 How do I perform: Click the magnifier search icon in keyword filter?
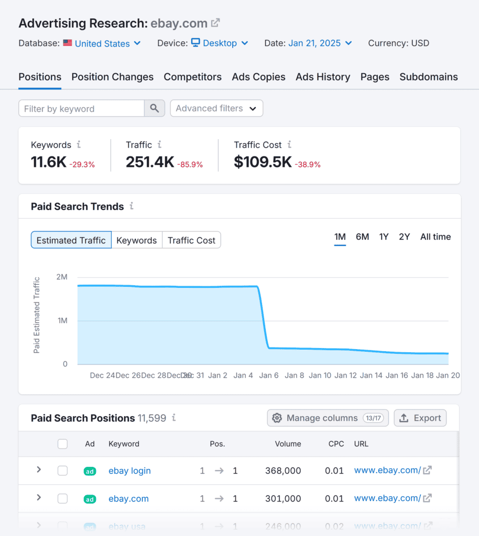click(154, 108)
